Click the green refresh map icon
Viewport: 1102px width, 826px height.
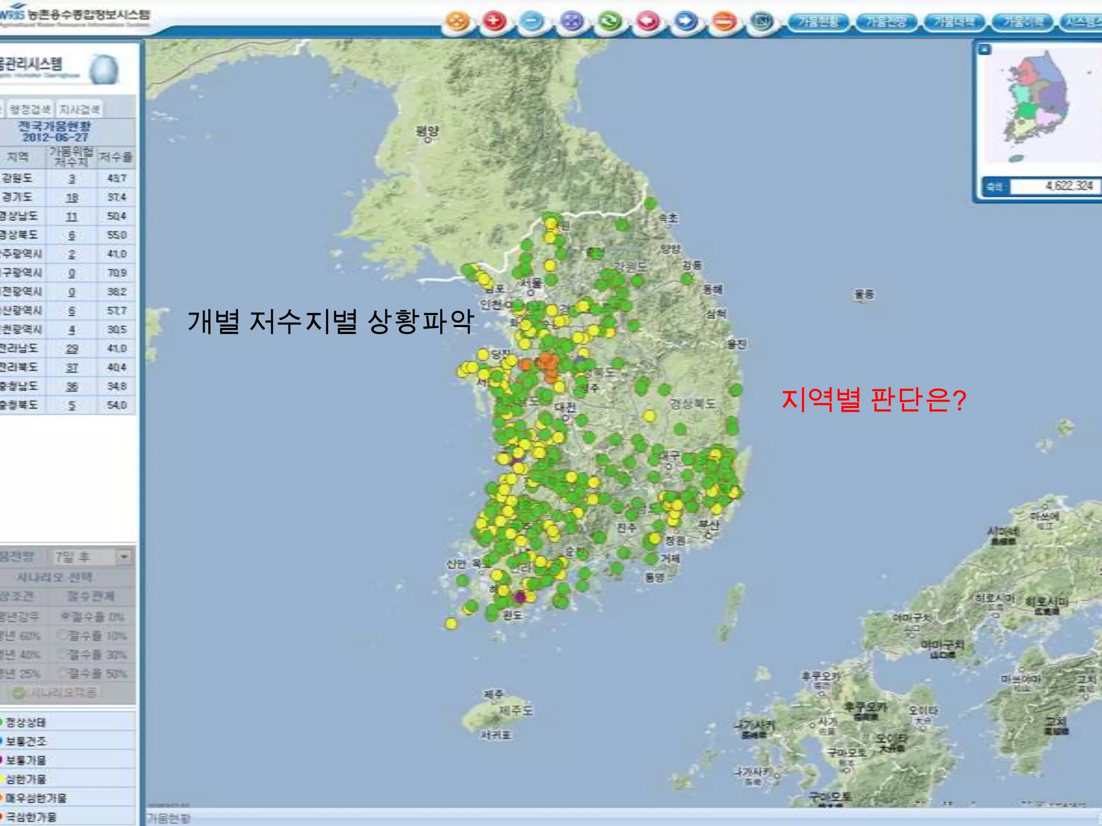(610, 22)
